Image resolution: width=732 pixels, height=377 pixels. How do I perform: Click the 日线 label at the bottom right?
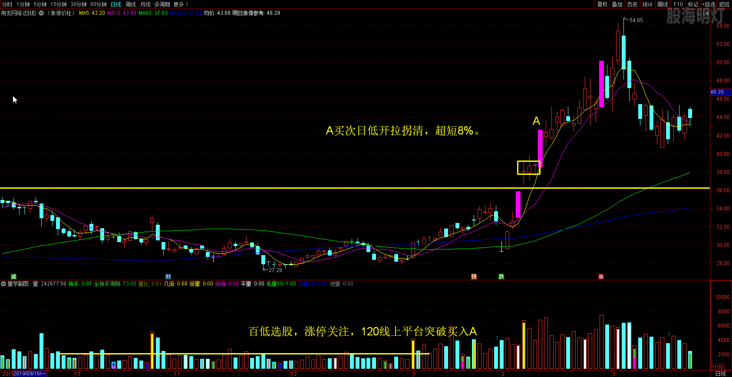[x=721, y=374]
